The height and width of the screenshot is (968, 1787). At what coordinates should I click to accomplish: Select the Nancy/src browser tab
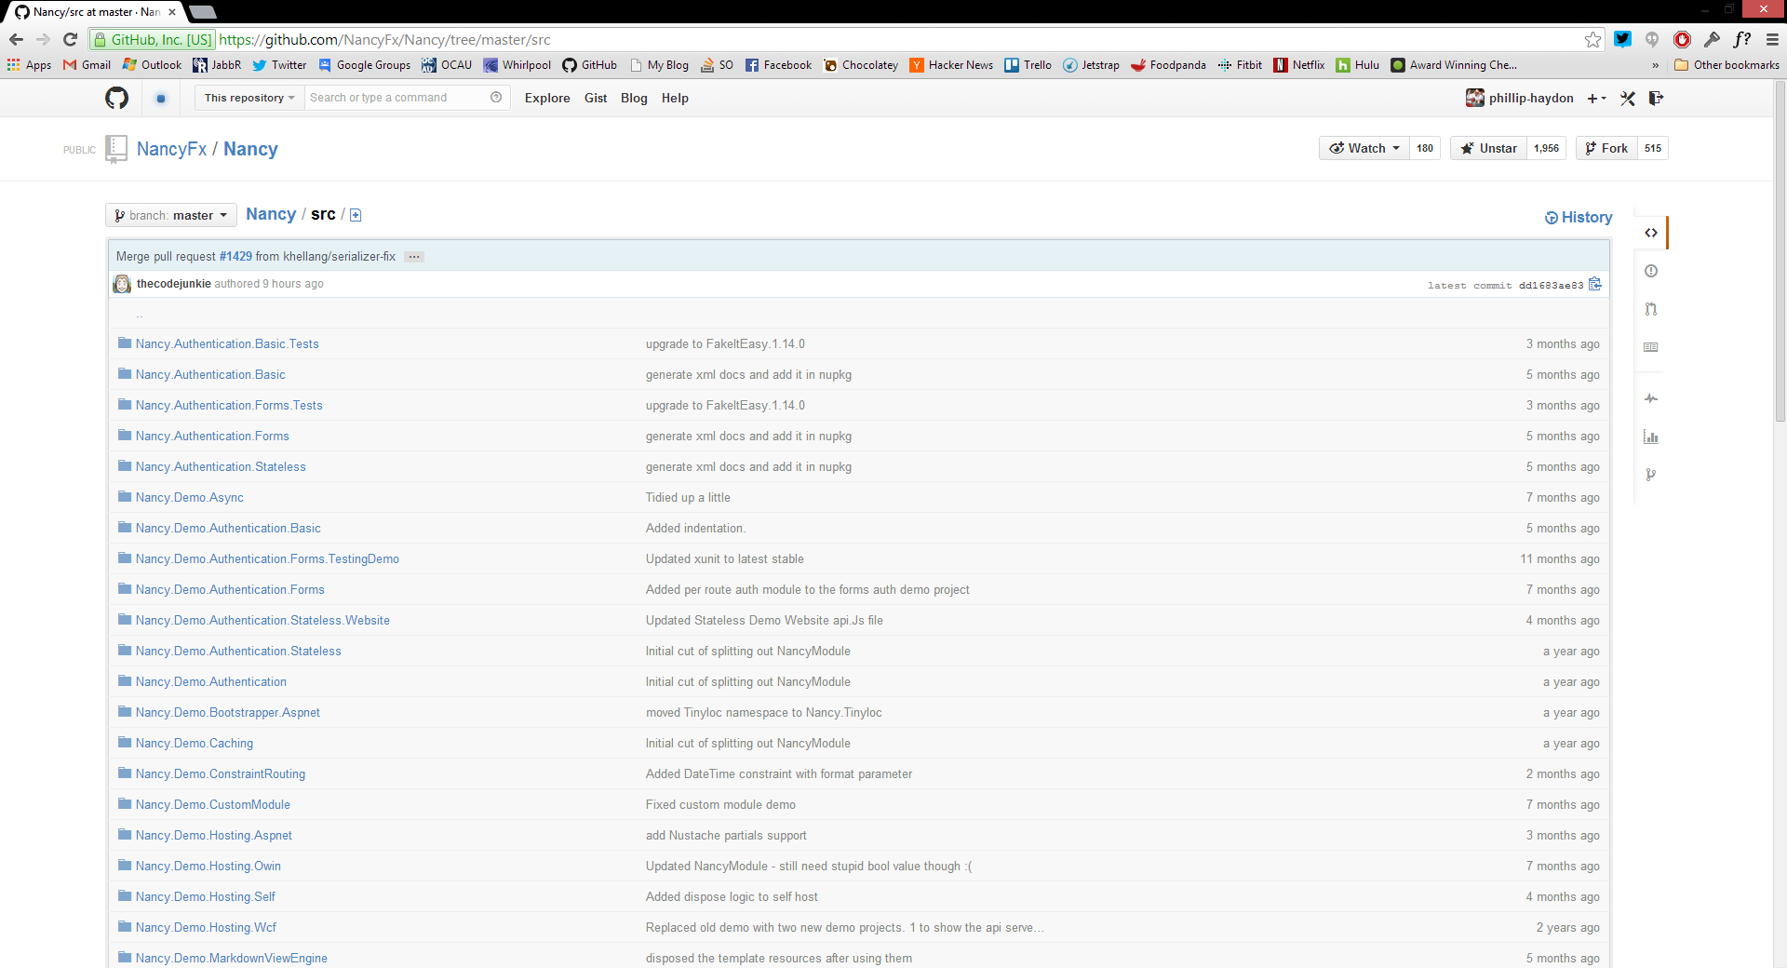click(96, 12)
